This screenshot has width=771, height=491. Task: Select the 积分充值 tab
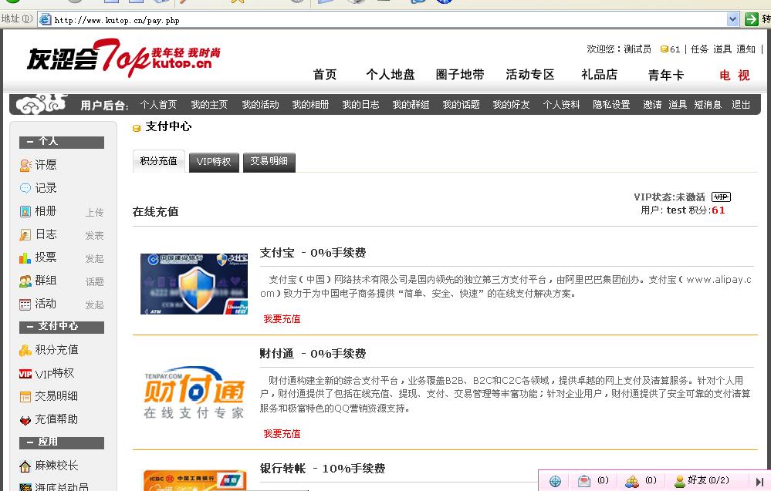(x=159, y=161)
